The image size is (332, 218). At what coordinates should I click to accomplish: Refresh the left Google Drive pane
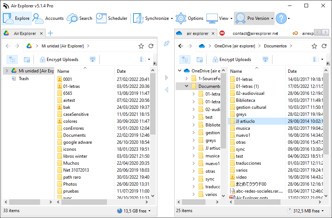click(x=151, y=46)
